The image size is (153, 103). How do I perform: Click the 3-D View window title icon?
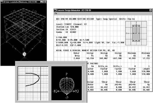coord(2,2)
